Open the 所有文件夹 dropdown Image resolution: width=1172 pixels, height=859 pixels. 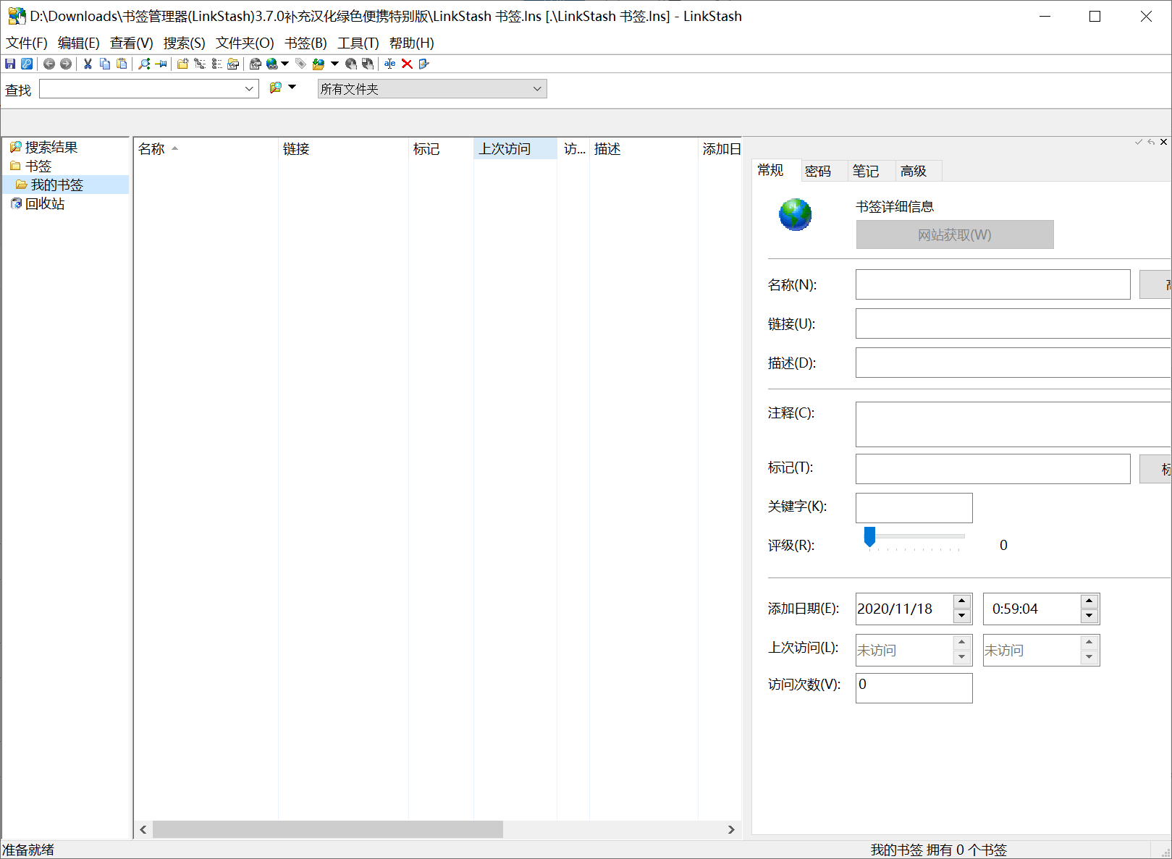536,88
